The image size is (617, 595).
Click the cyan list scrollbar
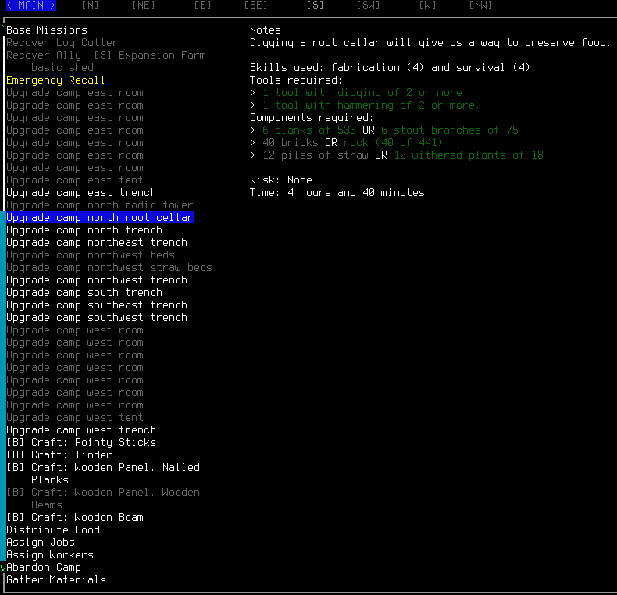[3, 383]
